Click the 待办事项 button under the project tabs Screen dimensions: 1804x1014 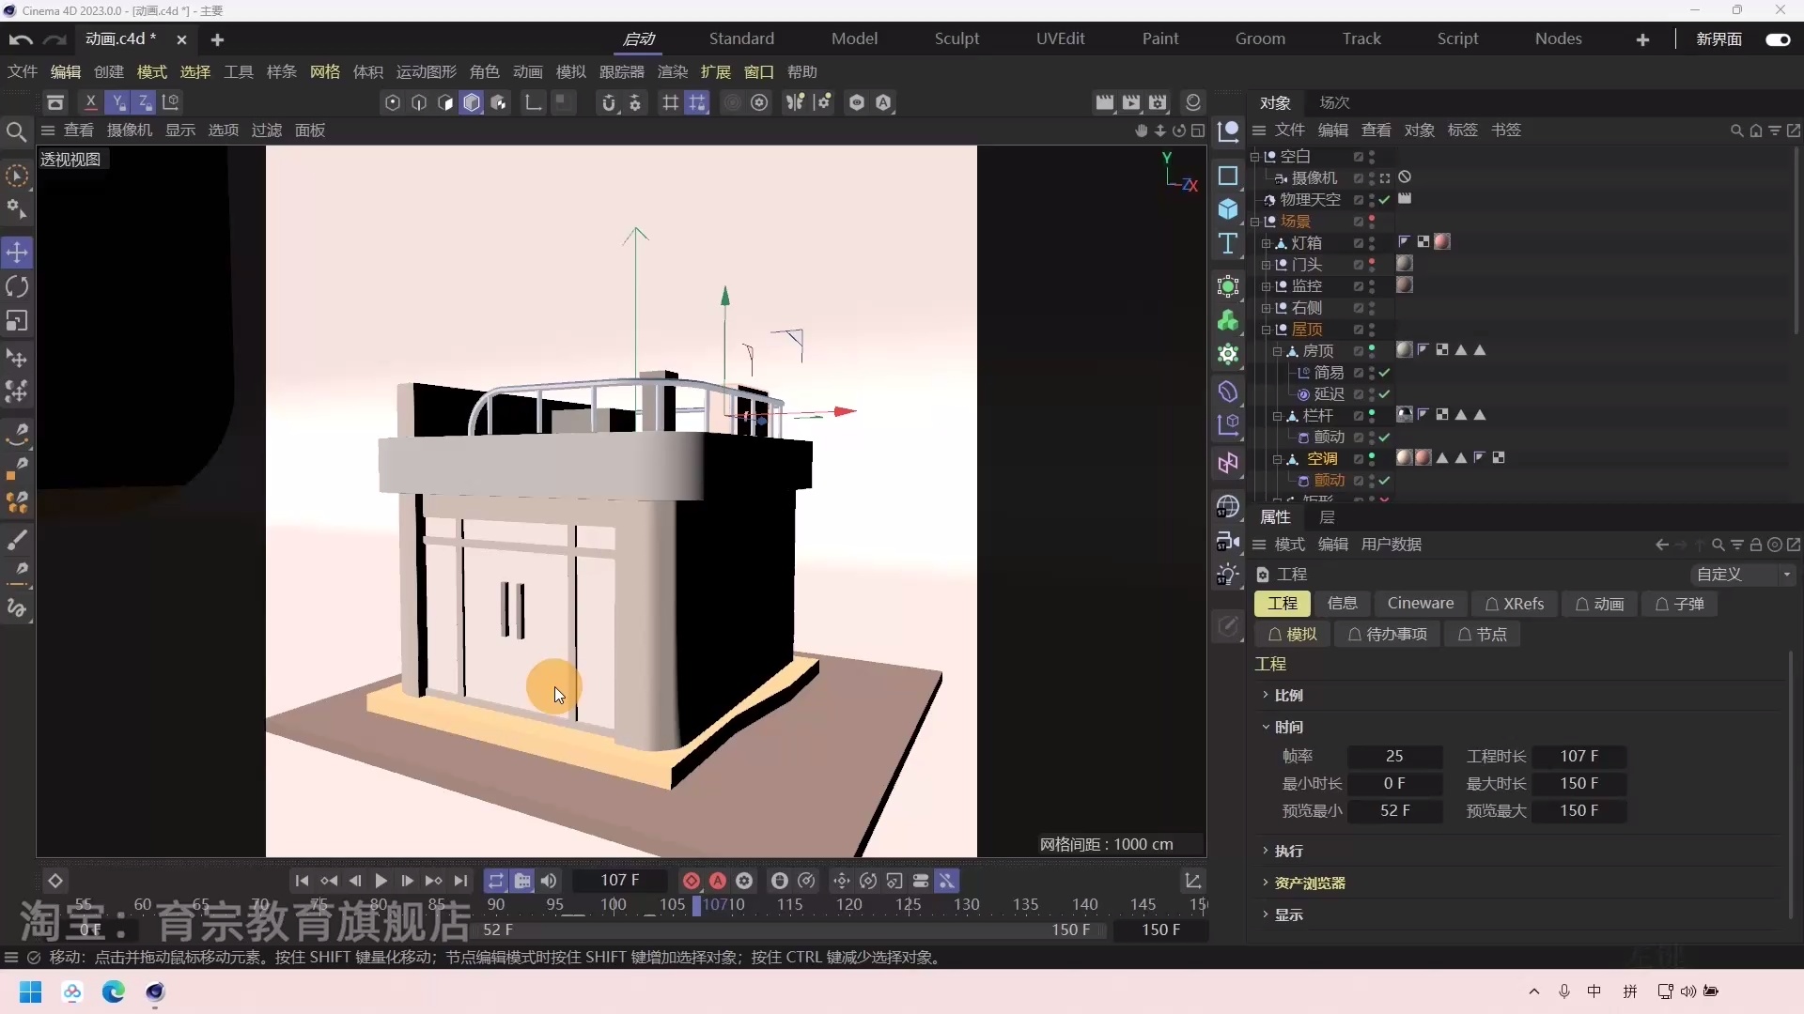tap(1388, 634)
